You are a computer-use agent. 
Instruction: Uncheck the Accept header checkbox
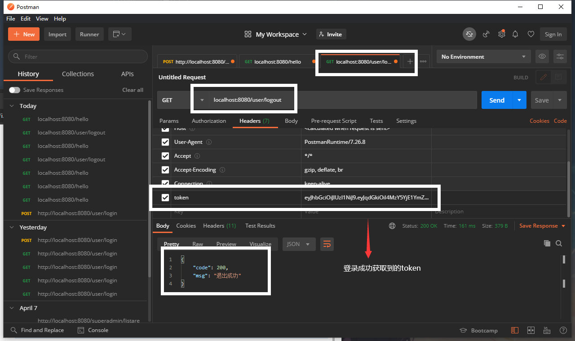(165, 156)
